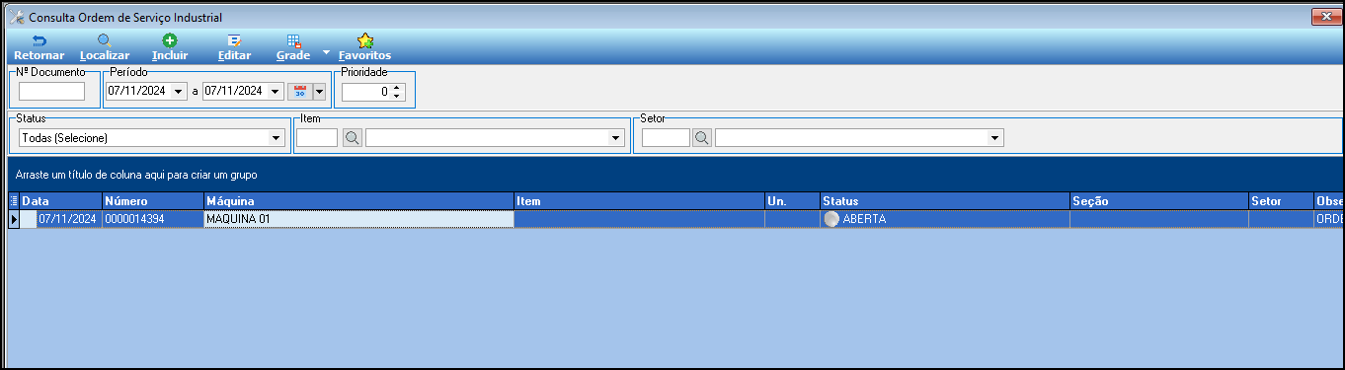This screenshot has width=1345, height=370.
Task: Click the start date 07/11/2024 field
Action: coord(138,92)
